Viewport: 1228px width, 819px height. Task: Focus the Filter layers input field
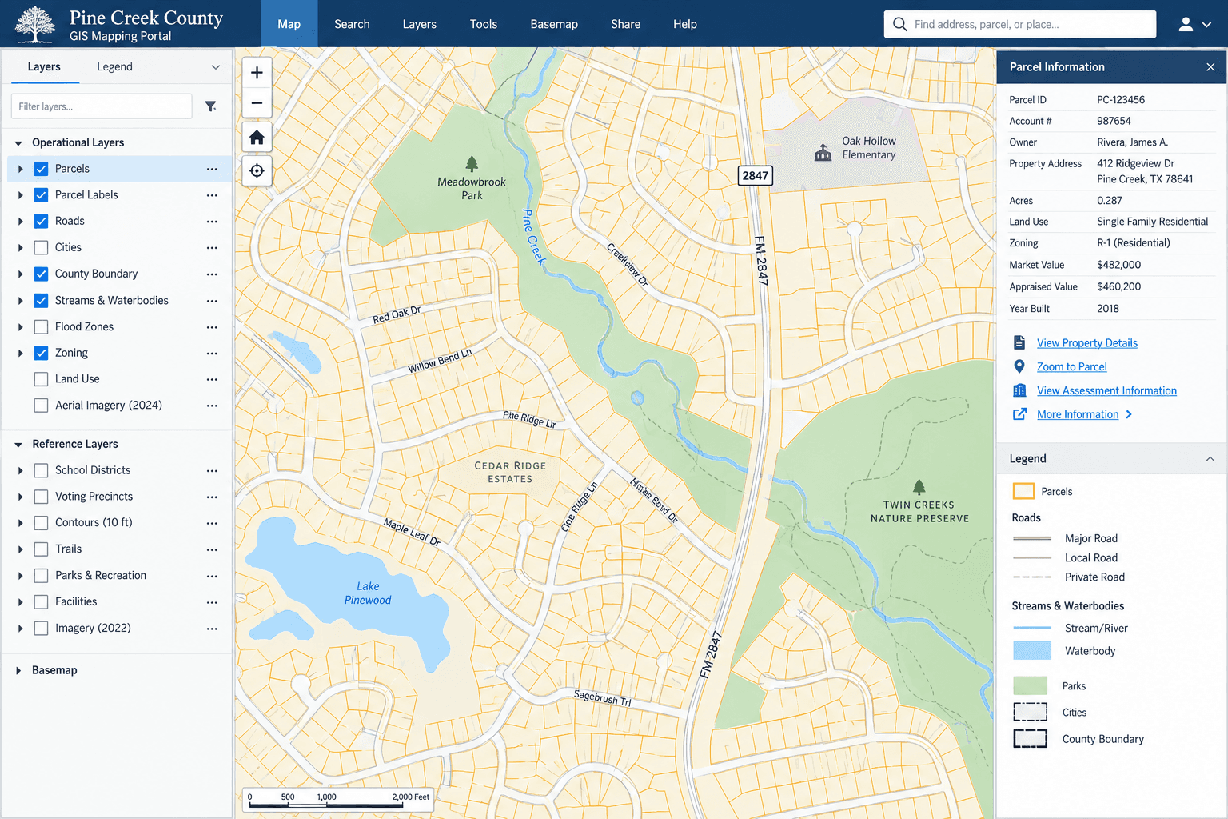(102, 106)
